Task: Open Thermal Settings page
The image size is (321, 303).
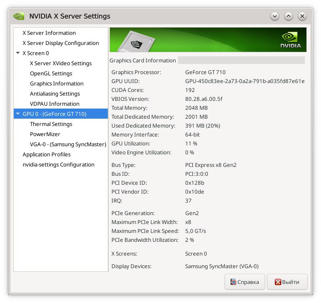Action: 51,124
